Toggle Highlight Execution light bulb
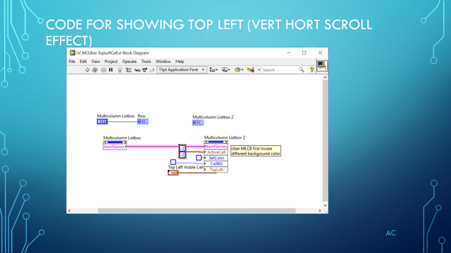451x253 pixels. click(x=120, y=70)
